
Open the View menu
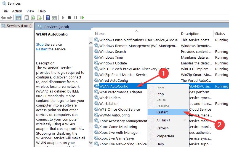(30, 11)
